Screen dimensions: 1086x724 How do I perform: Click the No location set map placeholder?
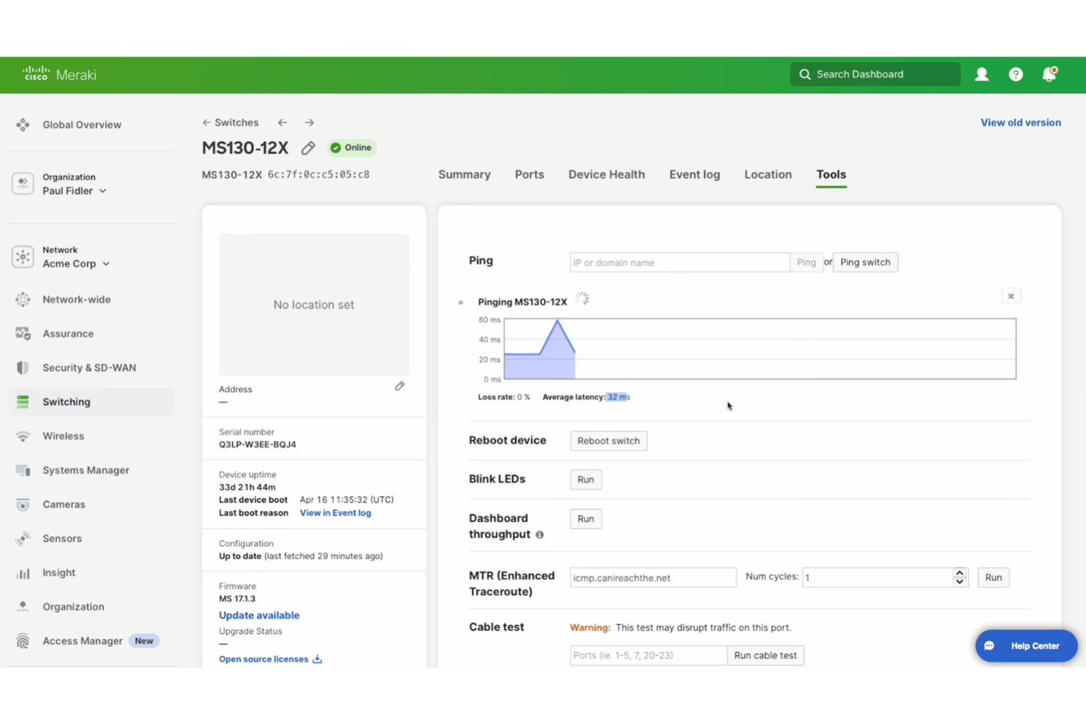[x=314, y=304]
